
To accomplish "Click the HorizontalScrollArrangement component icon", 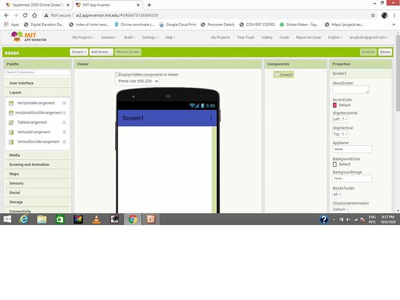I will (11, 113).
